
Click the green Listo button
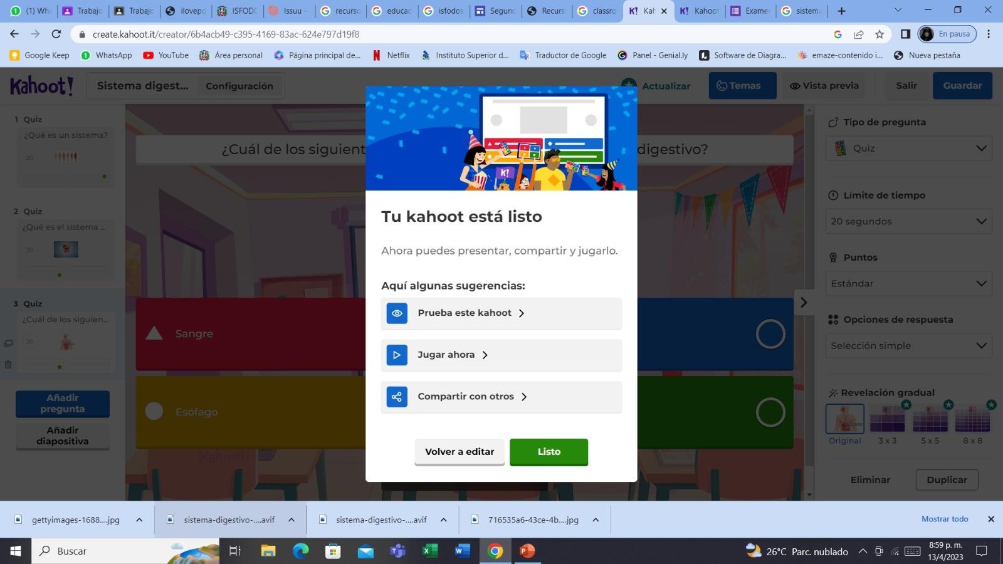click(549, 452)
